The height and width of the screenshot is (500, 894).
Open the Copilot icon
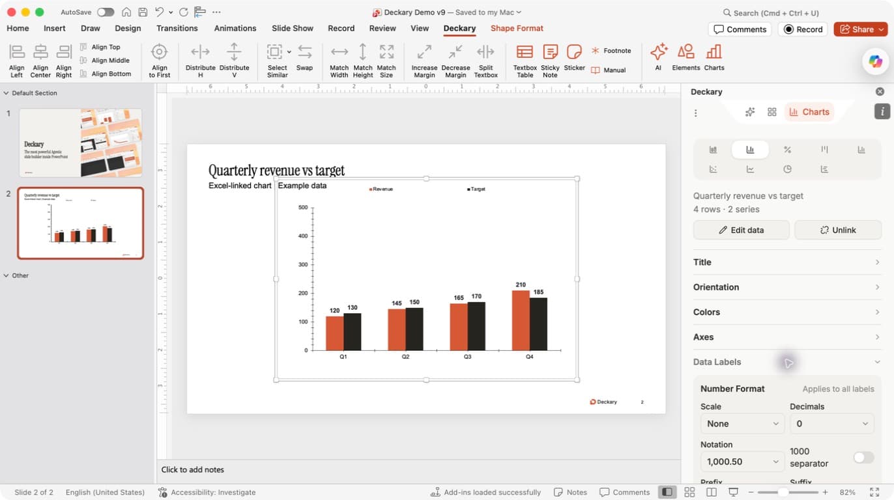click(875, 61)
